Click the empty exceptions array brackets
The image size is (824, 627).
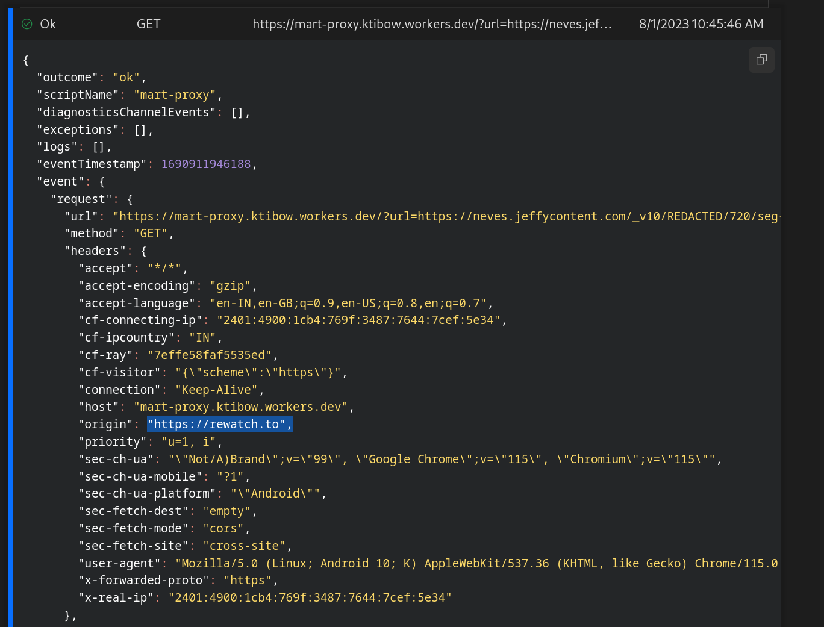(145, 129)
